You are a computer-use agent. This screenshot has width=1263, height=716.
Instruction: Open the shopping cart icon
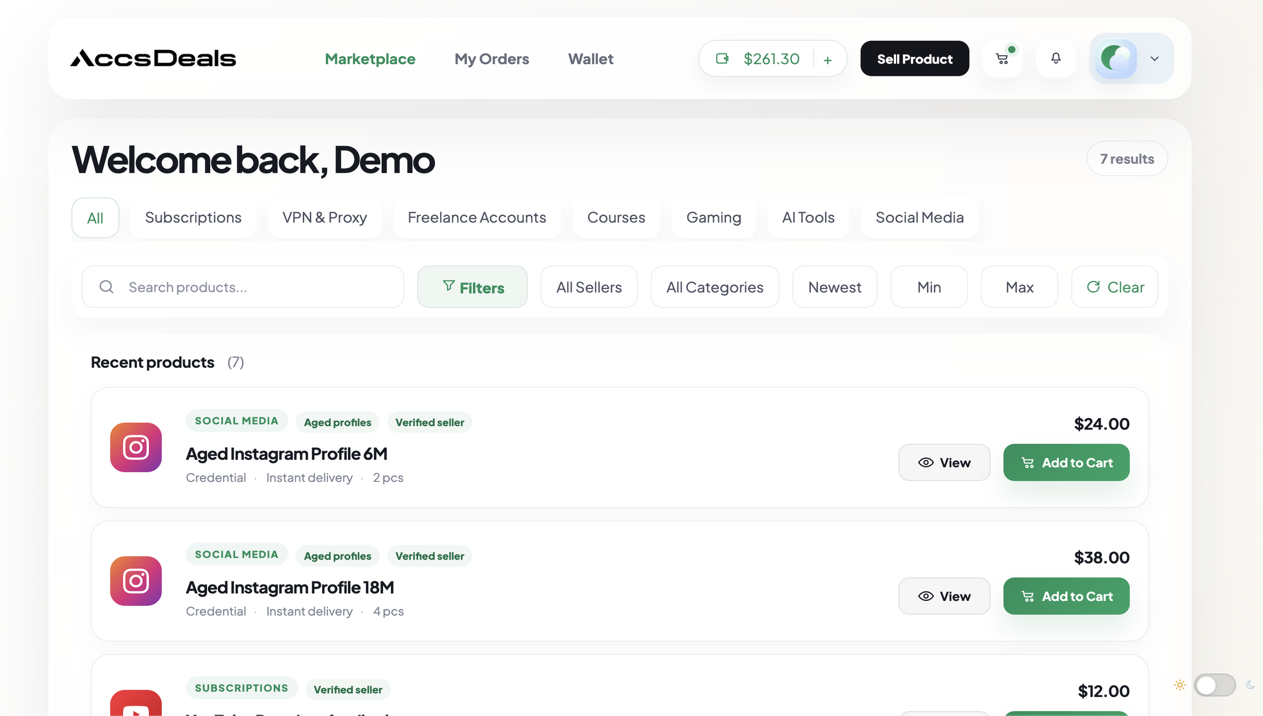(x=1002, y=58)
